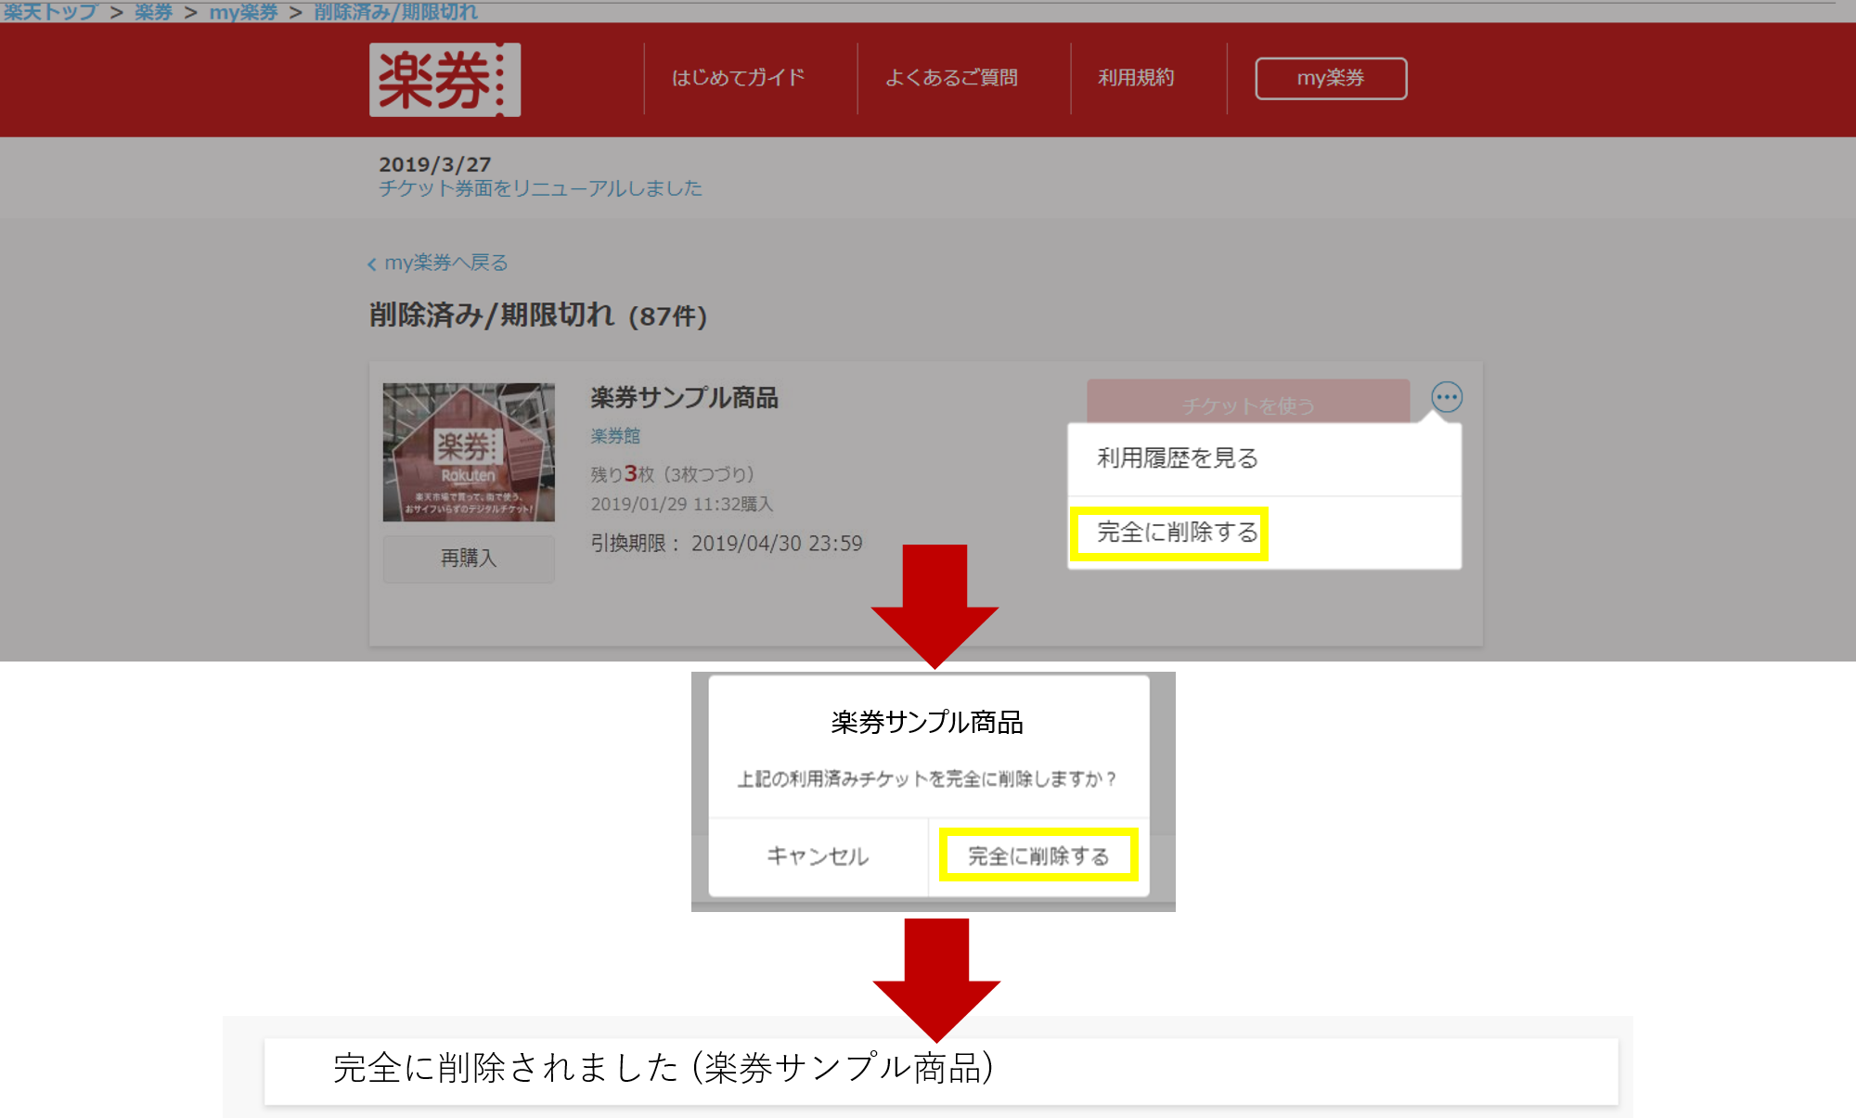Click the dialog question 上記の利用済みチケットを完全に削除しますか?
The height and width of the screenshot is (1118, 1856).
[x=926, y=778]
